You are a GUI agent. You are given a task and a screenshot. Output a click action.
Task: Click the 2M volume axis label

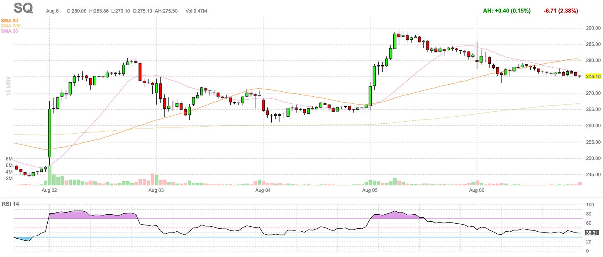coord(9,178)
